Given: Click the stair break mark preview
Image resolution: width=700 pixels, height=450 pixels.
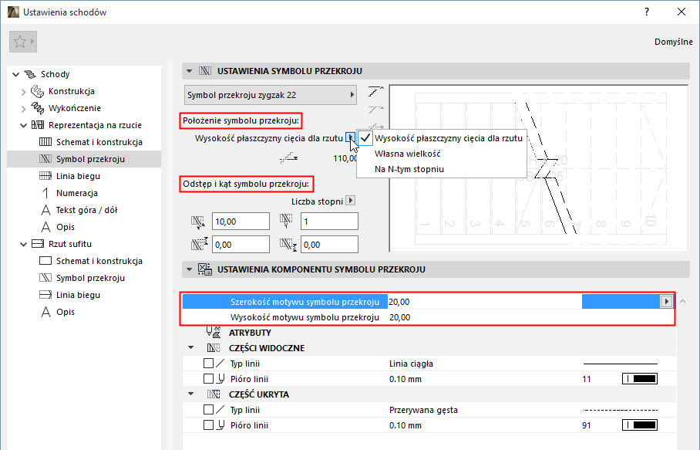Looking at the screenshot, I should pyautogui.click(x=539, y=168).
